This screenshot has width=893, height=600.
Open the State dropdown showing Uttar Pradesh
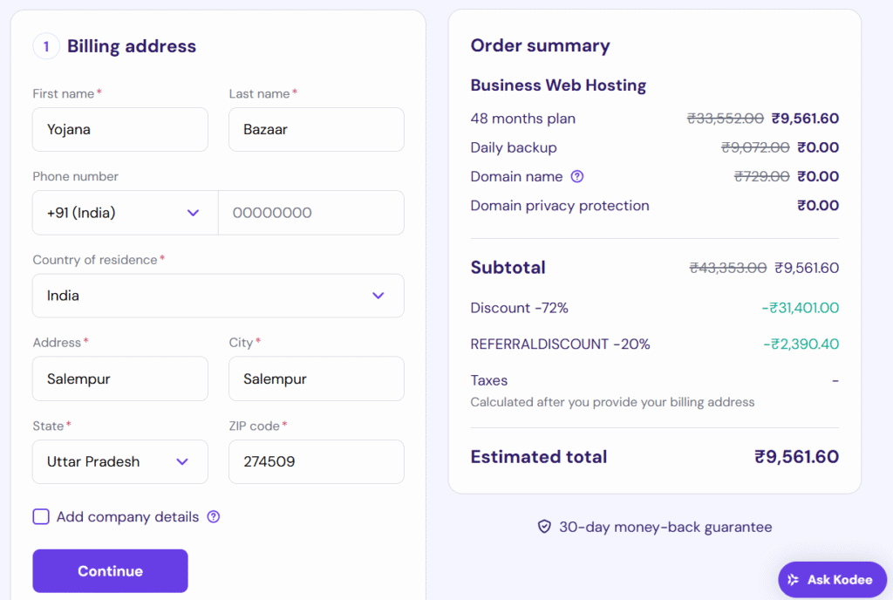[120, 461]
